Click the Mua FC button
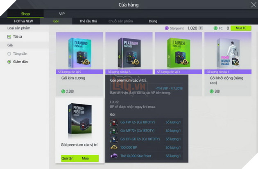 241,28
